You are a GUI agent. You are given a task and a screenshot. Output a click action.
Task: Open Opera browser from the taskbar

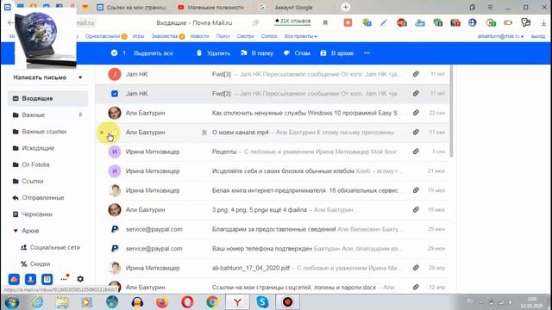187,302
